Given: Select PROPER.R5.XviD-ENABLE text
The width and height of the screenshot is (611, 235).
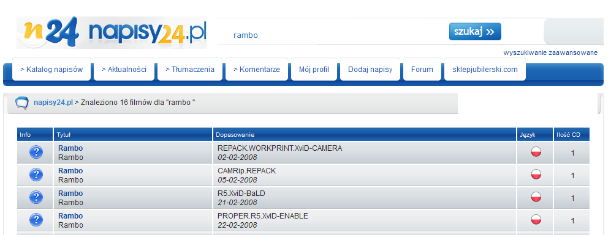Looking at the screenshot, I should pyautogui.click(x=263, y=215).
